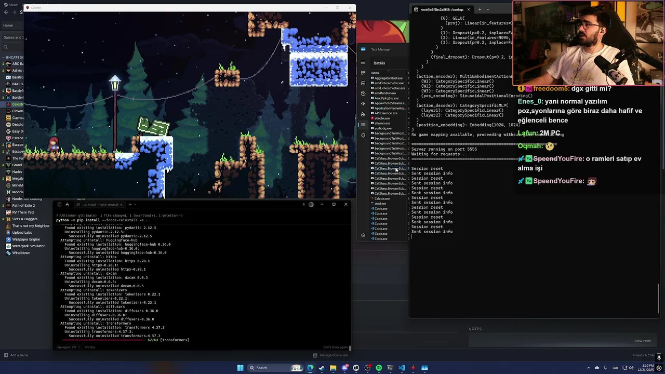Open Steam from taskbar
The width and height of the screenshot is (665, 374).
[322, 368]
